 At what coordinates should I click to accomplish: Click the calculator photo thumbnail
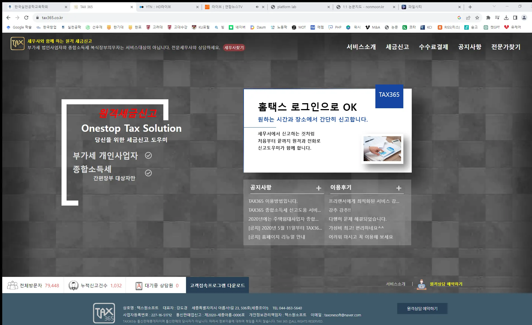[382, 149]
